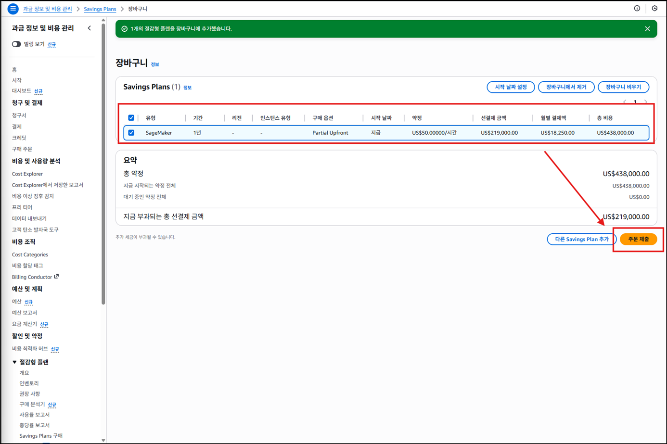This screenshot has width=667, height=444.
Task: Uncheck the SageMaker savings plan row
Action: pos(131,133)
